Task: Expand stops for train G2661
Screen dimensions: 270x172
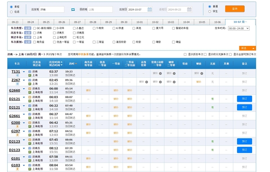Action: (x=24, y=114)
